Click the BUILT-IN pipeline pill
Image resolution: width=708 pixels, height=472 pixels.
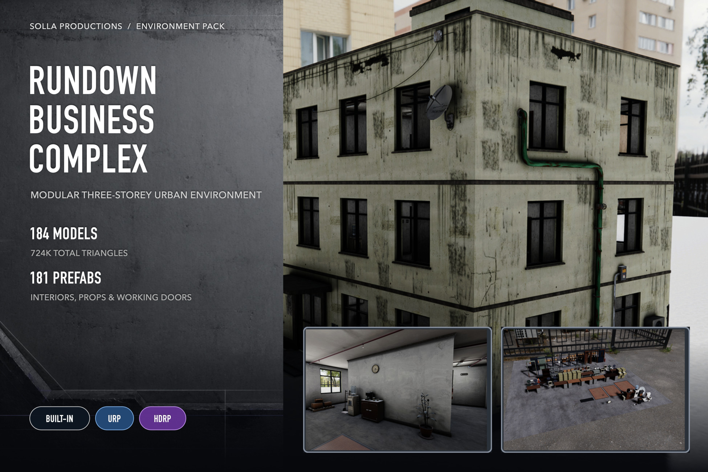tap(60, 418)
